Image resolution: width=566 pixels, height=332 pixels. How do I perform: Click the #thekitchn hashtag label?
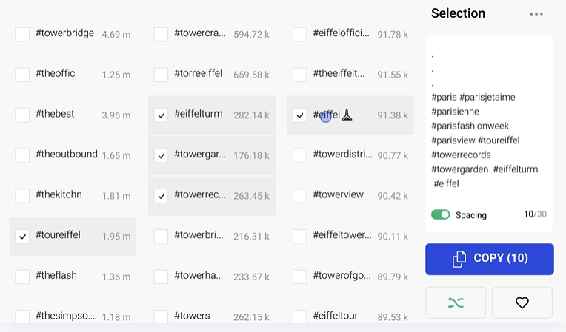59,194
